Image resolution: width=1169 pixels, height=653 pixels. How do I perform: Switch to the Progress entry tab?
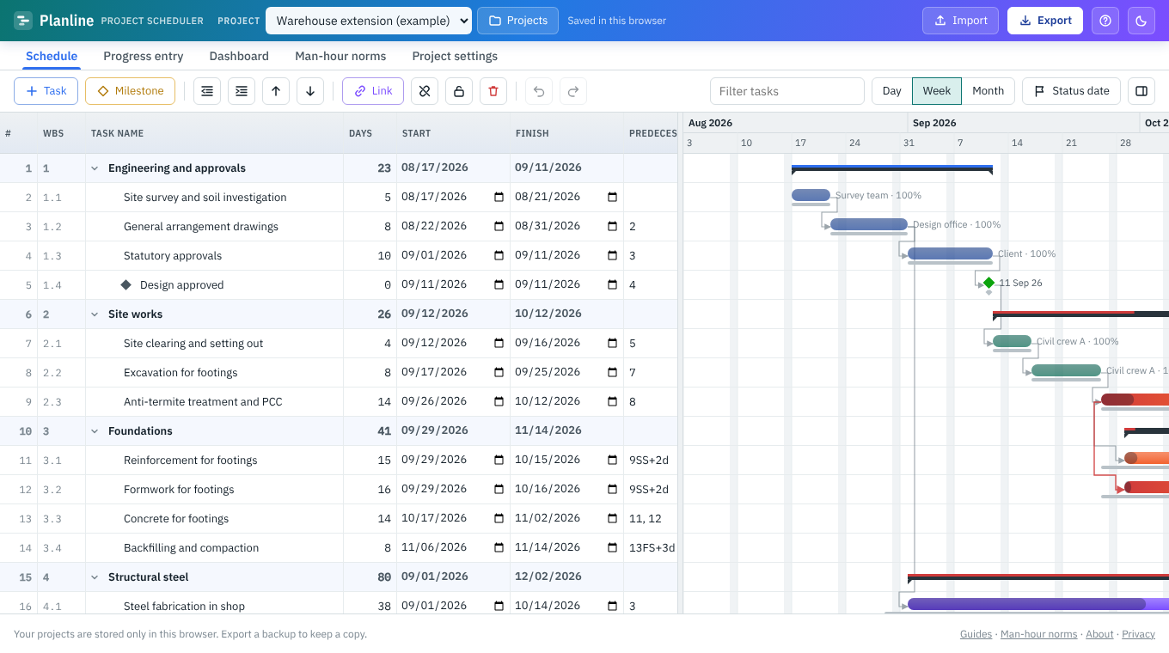(x=144, y=56)
